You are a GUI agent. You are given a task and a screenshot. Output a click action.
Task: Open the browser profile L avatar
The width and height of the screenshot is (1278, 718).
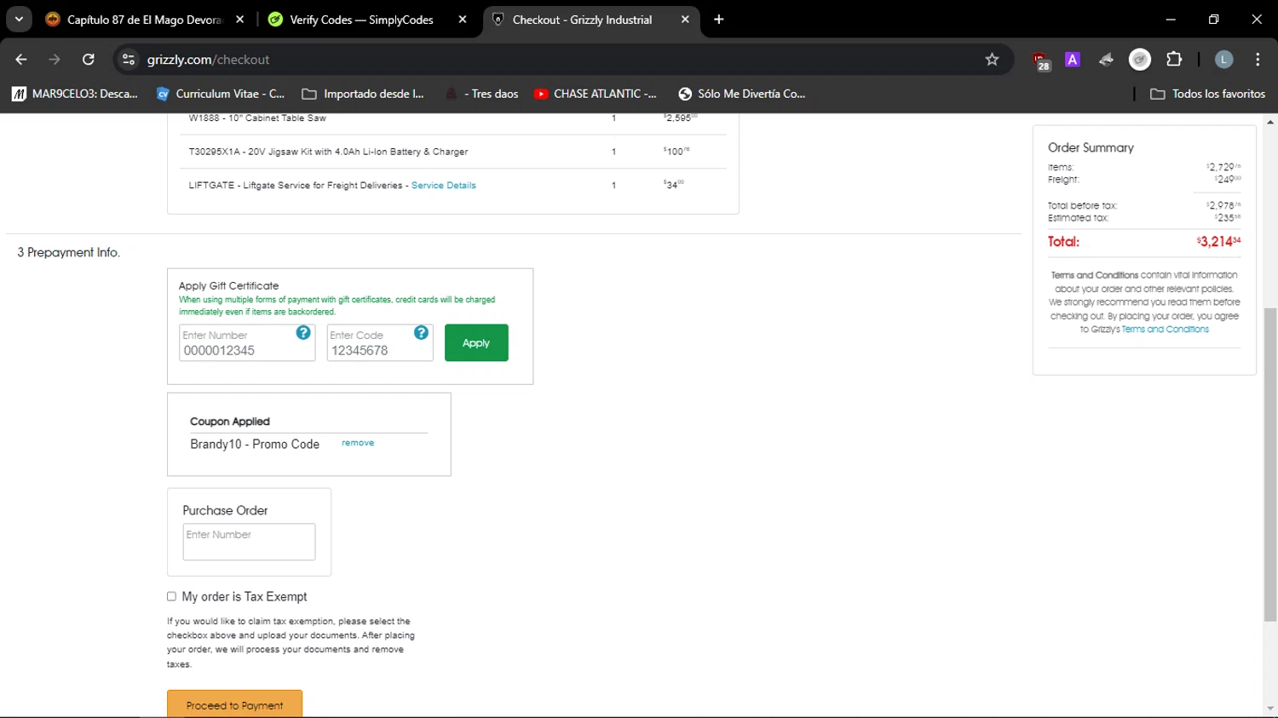coord(1224,60)
